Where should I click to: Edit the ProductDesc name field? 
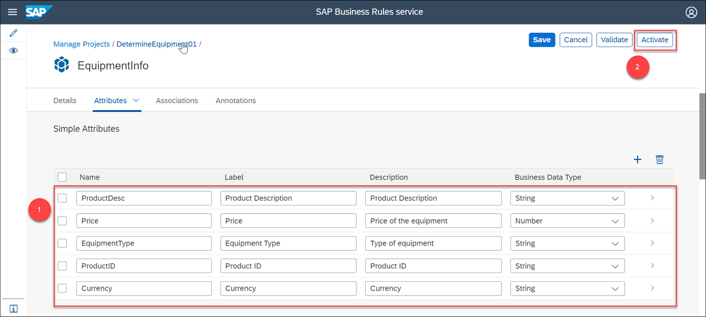(x=144, y=198)
